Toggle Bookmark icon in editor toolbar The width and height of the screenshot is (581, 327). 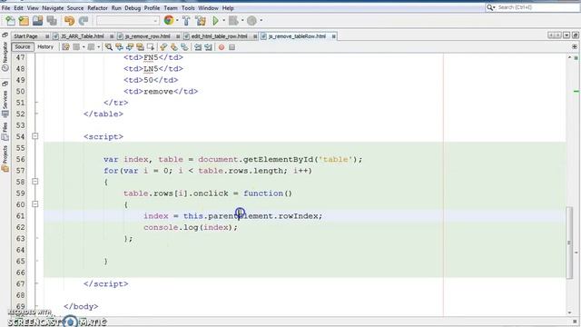click(184, 47)
